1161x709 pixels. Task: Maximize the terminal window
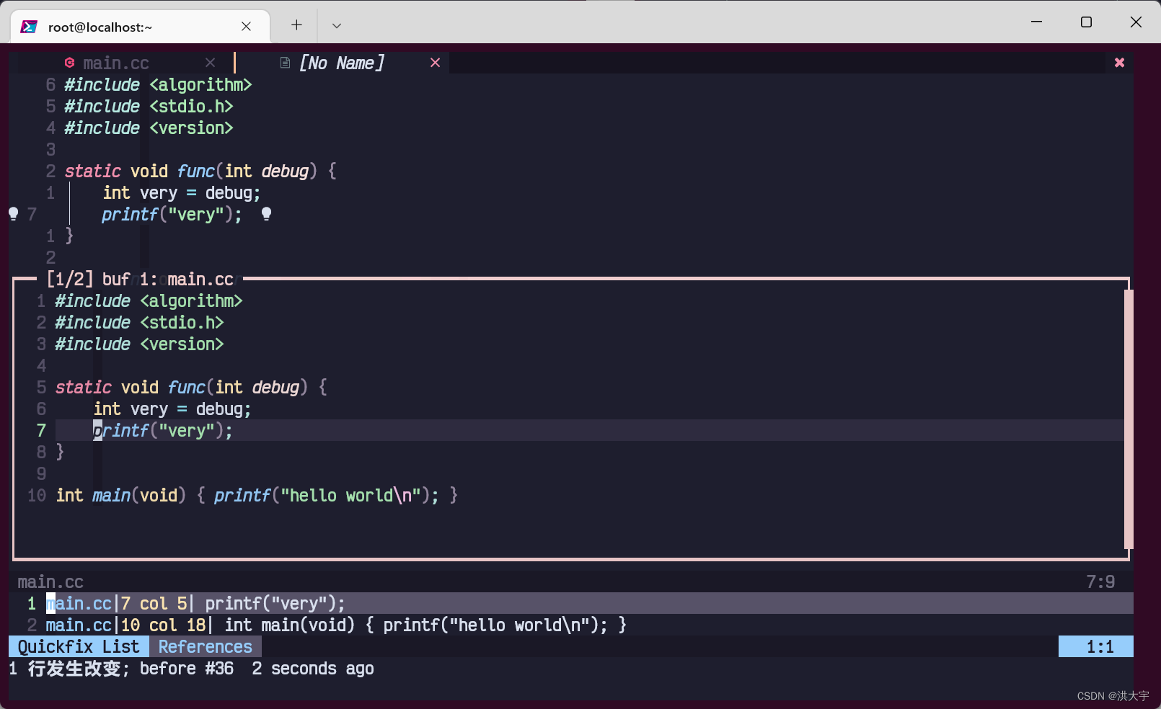click(x=1086, y=22)
